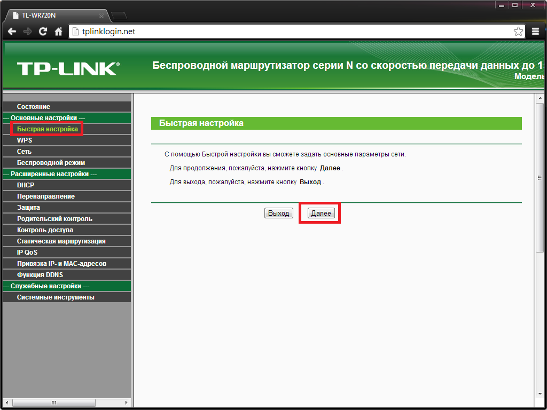
Task: Click the browser back arrow
Action: coord(12,31)
